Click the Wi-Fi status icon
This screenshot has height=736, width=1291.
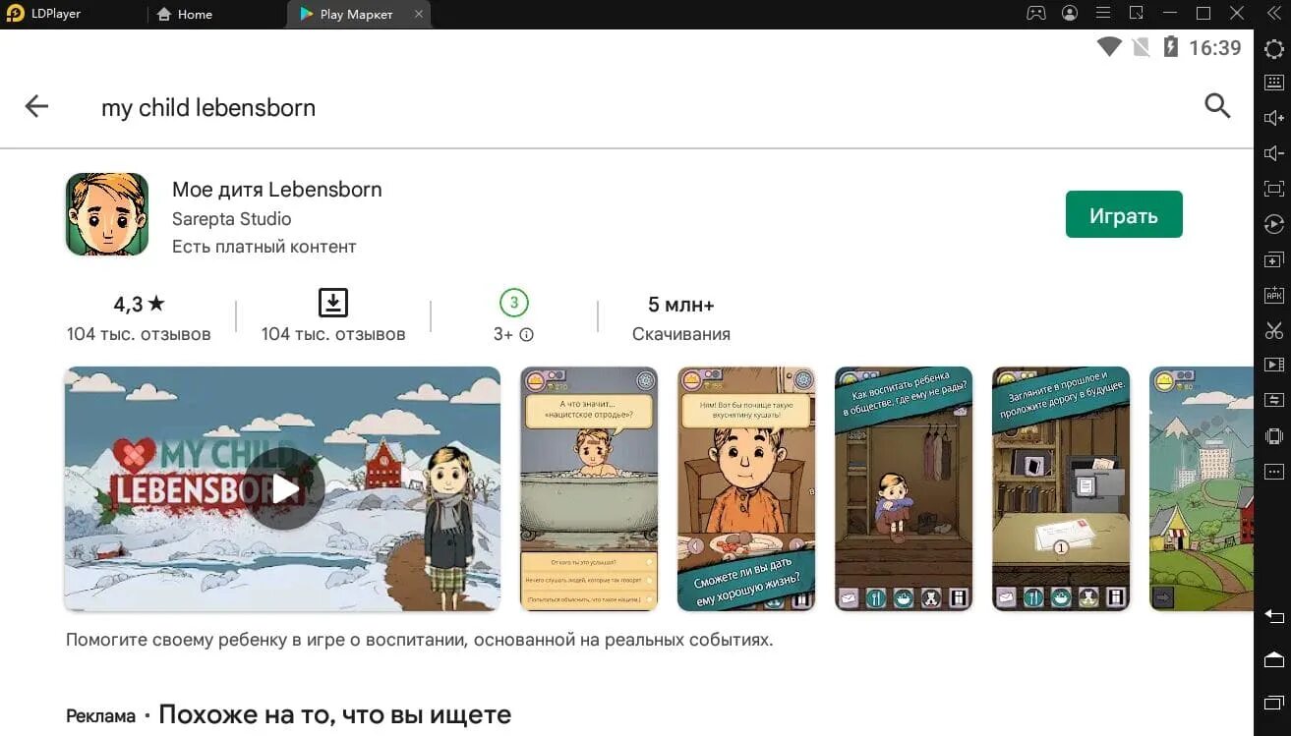(1109, 47)
